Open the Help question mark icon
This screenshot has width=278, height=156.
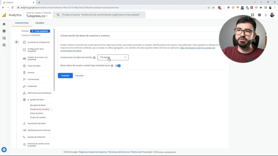(x=259, y=15)
